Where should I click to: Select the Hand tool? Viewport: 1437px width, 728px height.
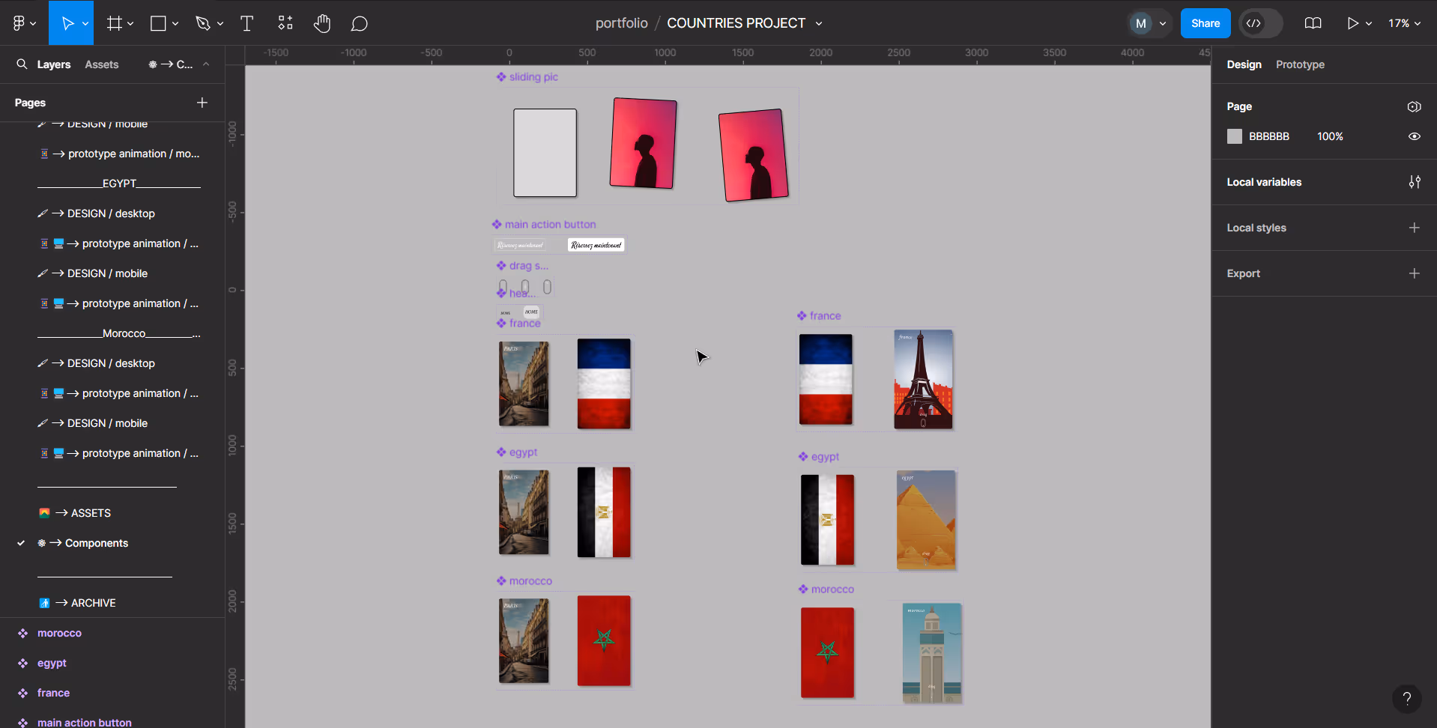322,23
